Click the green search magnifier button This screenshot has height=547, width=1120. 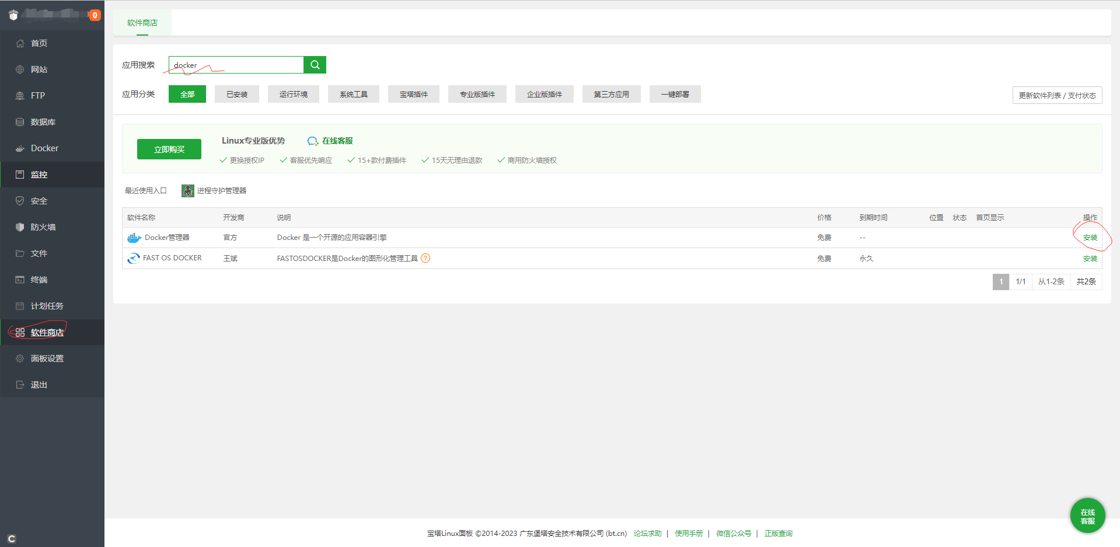(x=315, y=65)
